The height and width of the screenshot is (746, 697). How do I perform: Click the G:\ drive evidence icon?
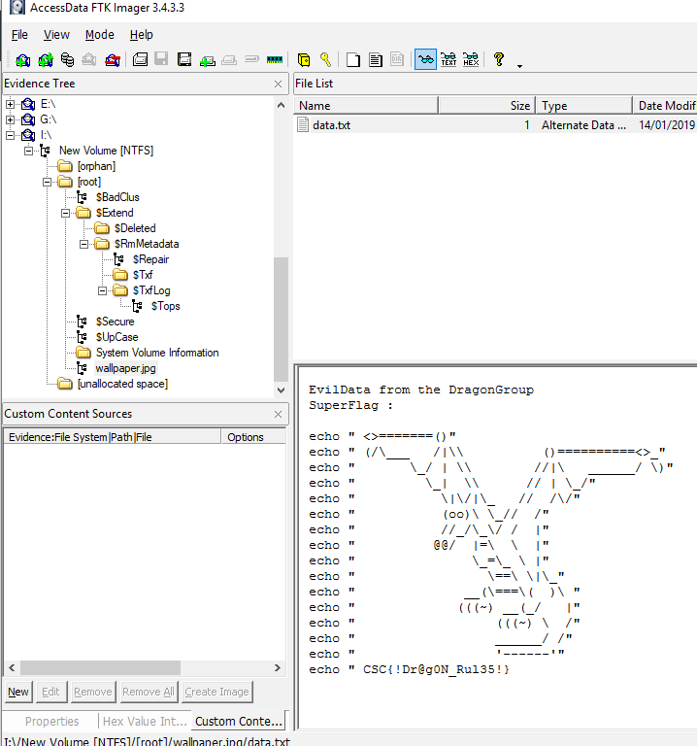click(x=28, y=119)
